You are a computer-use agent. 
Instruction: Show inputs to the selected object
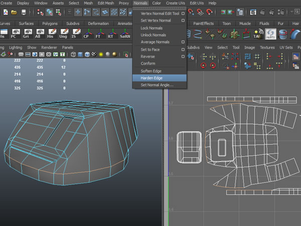click(223, 12)
